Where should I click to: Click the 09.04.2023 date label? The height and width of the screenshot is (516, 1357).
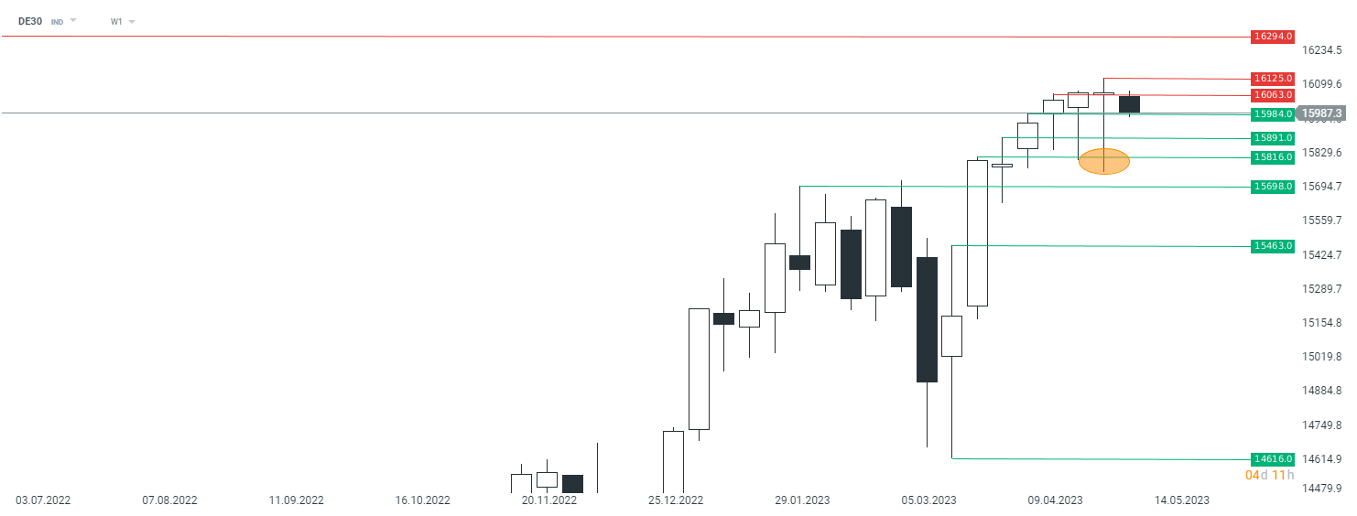(1055, 500)
